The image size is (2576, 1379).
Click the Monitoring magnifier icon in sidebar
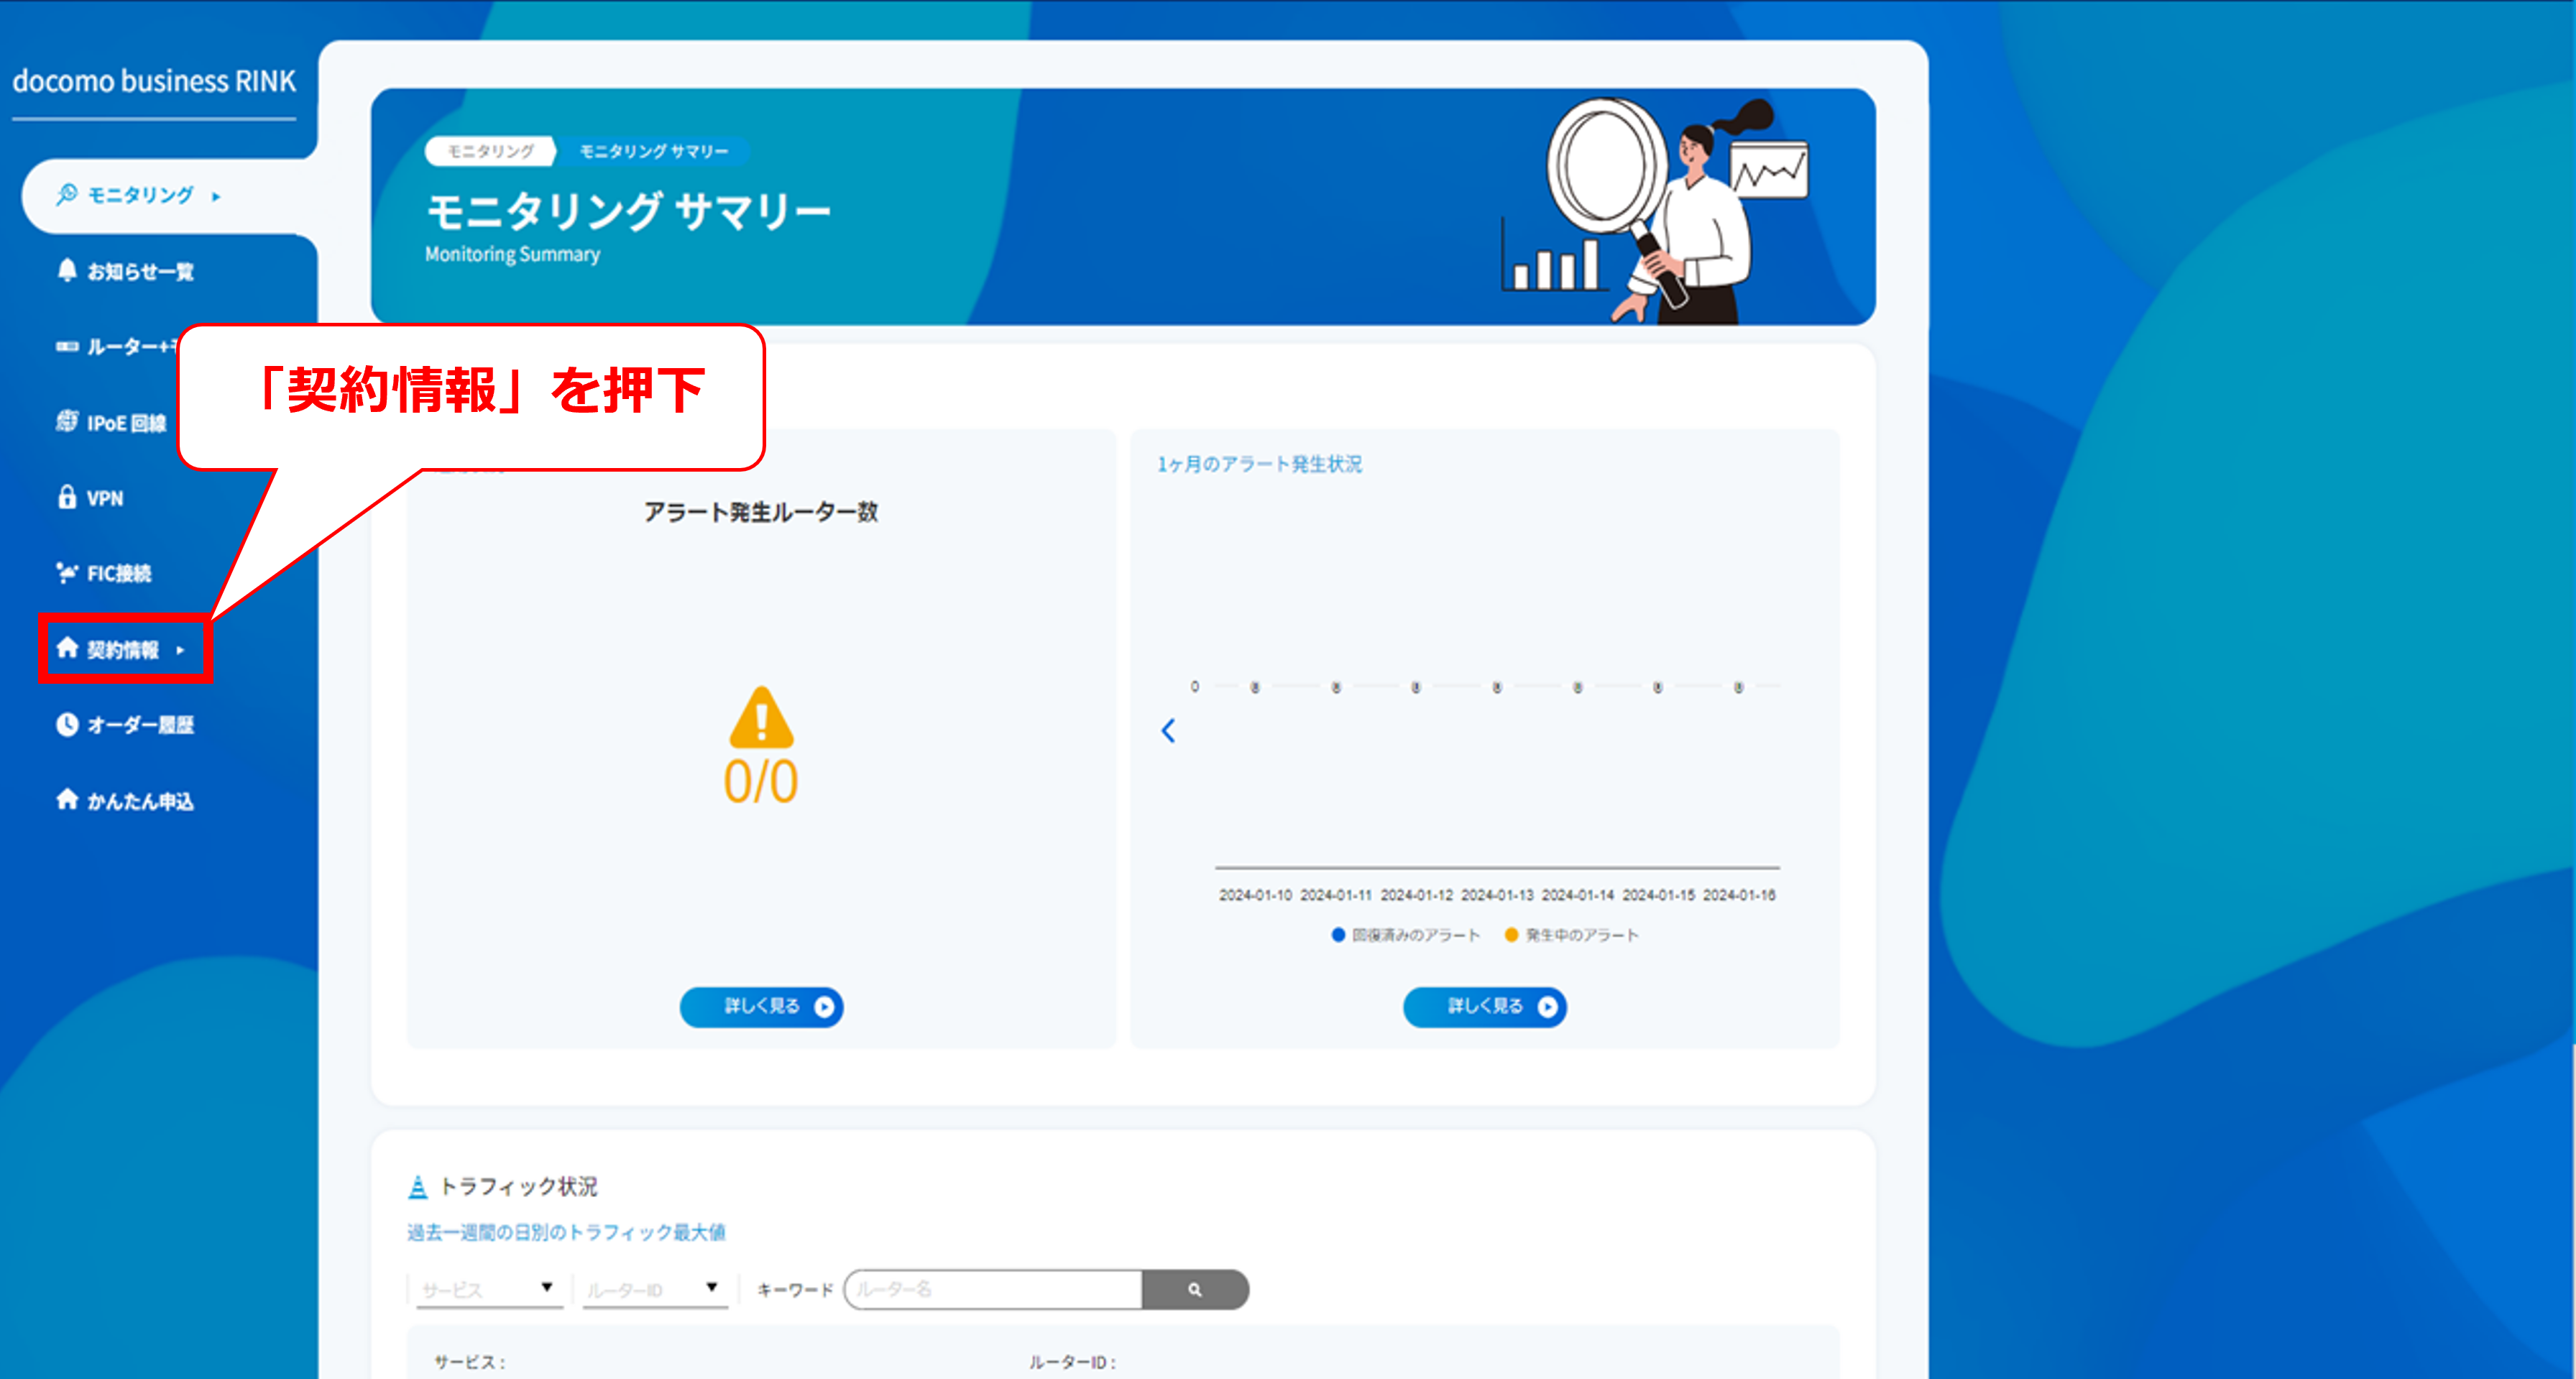pyautogui.click(x=66, y=194)
